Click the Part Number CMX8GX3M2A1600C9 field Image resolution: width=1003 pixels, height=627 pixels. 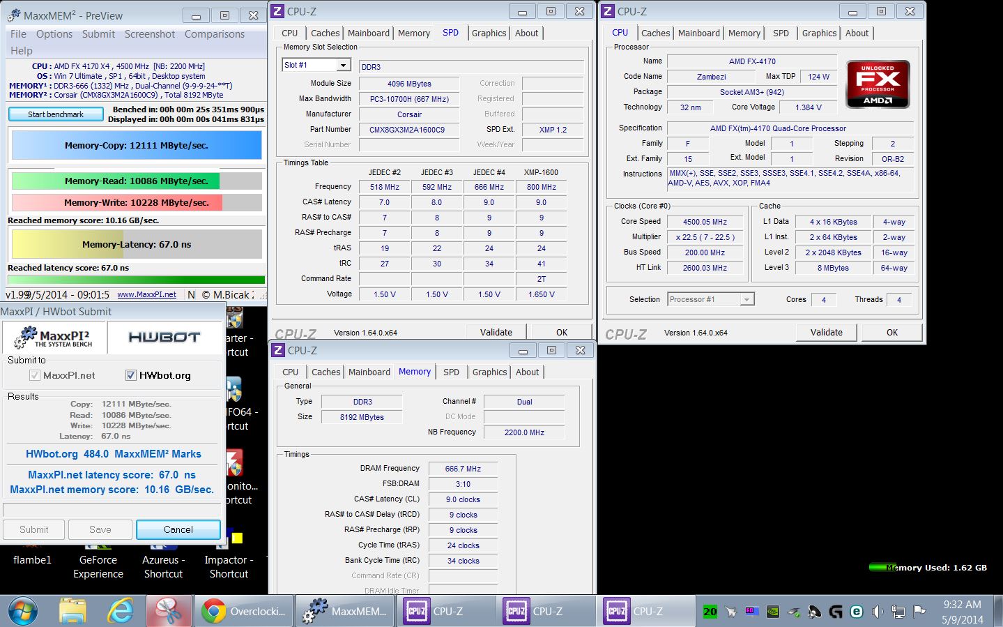click(408, 130)
